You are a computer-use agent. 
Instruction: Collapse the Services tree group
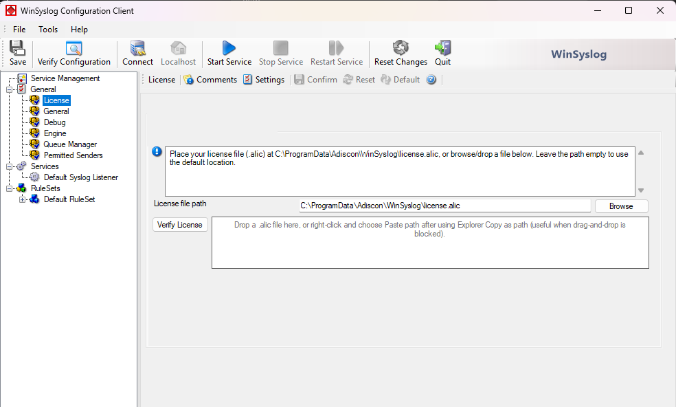[9, 166]
